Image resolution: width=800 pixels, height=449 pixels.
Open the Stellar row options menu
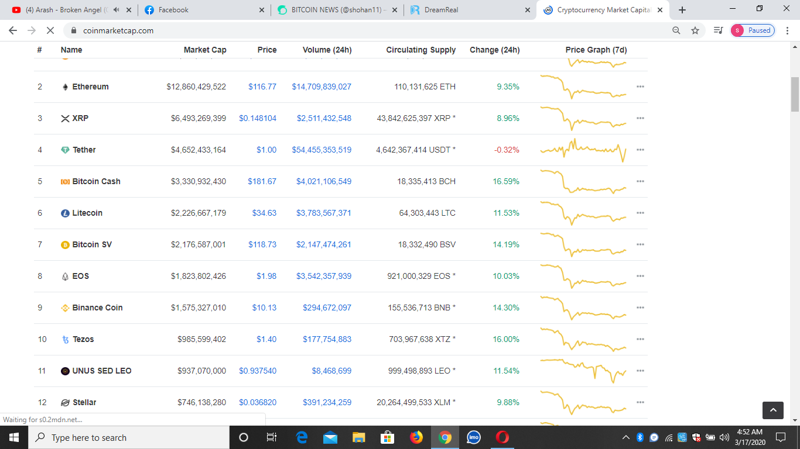pyautogui.click(x=640, y=402)
